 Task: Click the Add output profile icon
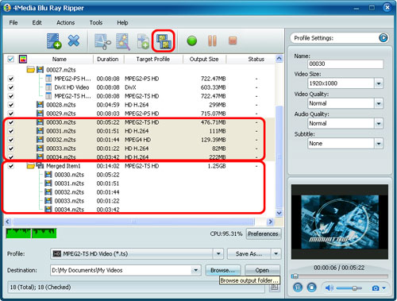click(143, 41)
